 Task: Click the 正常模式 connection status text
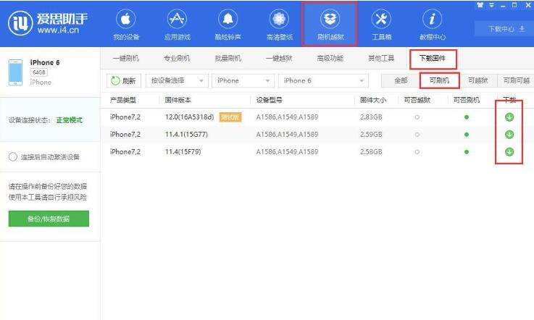coord(69,120)
